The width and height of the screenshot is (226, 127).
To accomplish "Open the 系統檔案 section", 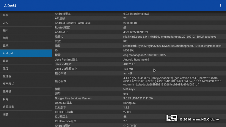I will 26,107.
